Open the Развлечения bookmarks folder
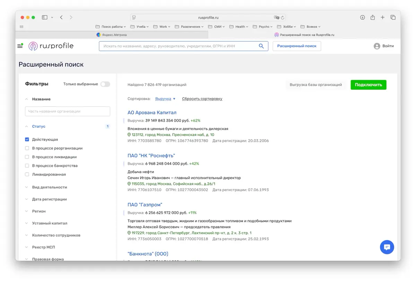Screen dimensions: 416x281 189,27
